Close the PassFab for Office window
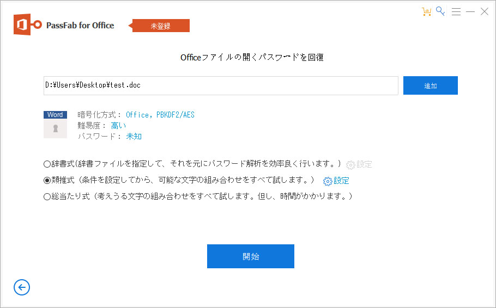This screenshot has height=308, width=496. coord(484,11)
